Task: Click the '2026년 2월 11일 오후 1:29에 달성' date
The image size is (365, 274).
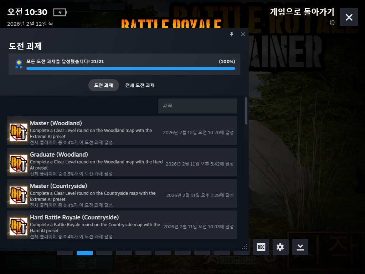Action: tap(200, 195)
